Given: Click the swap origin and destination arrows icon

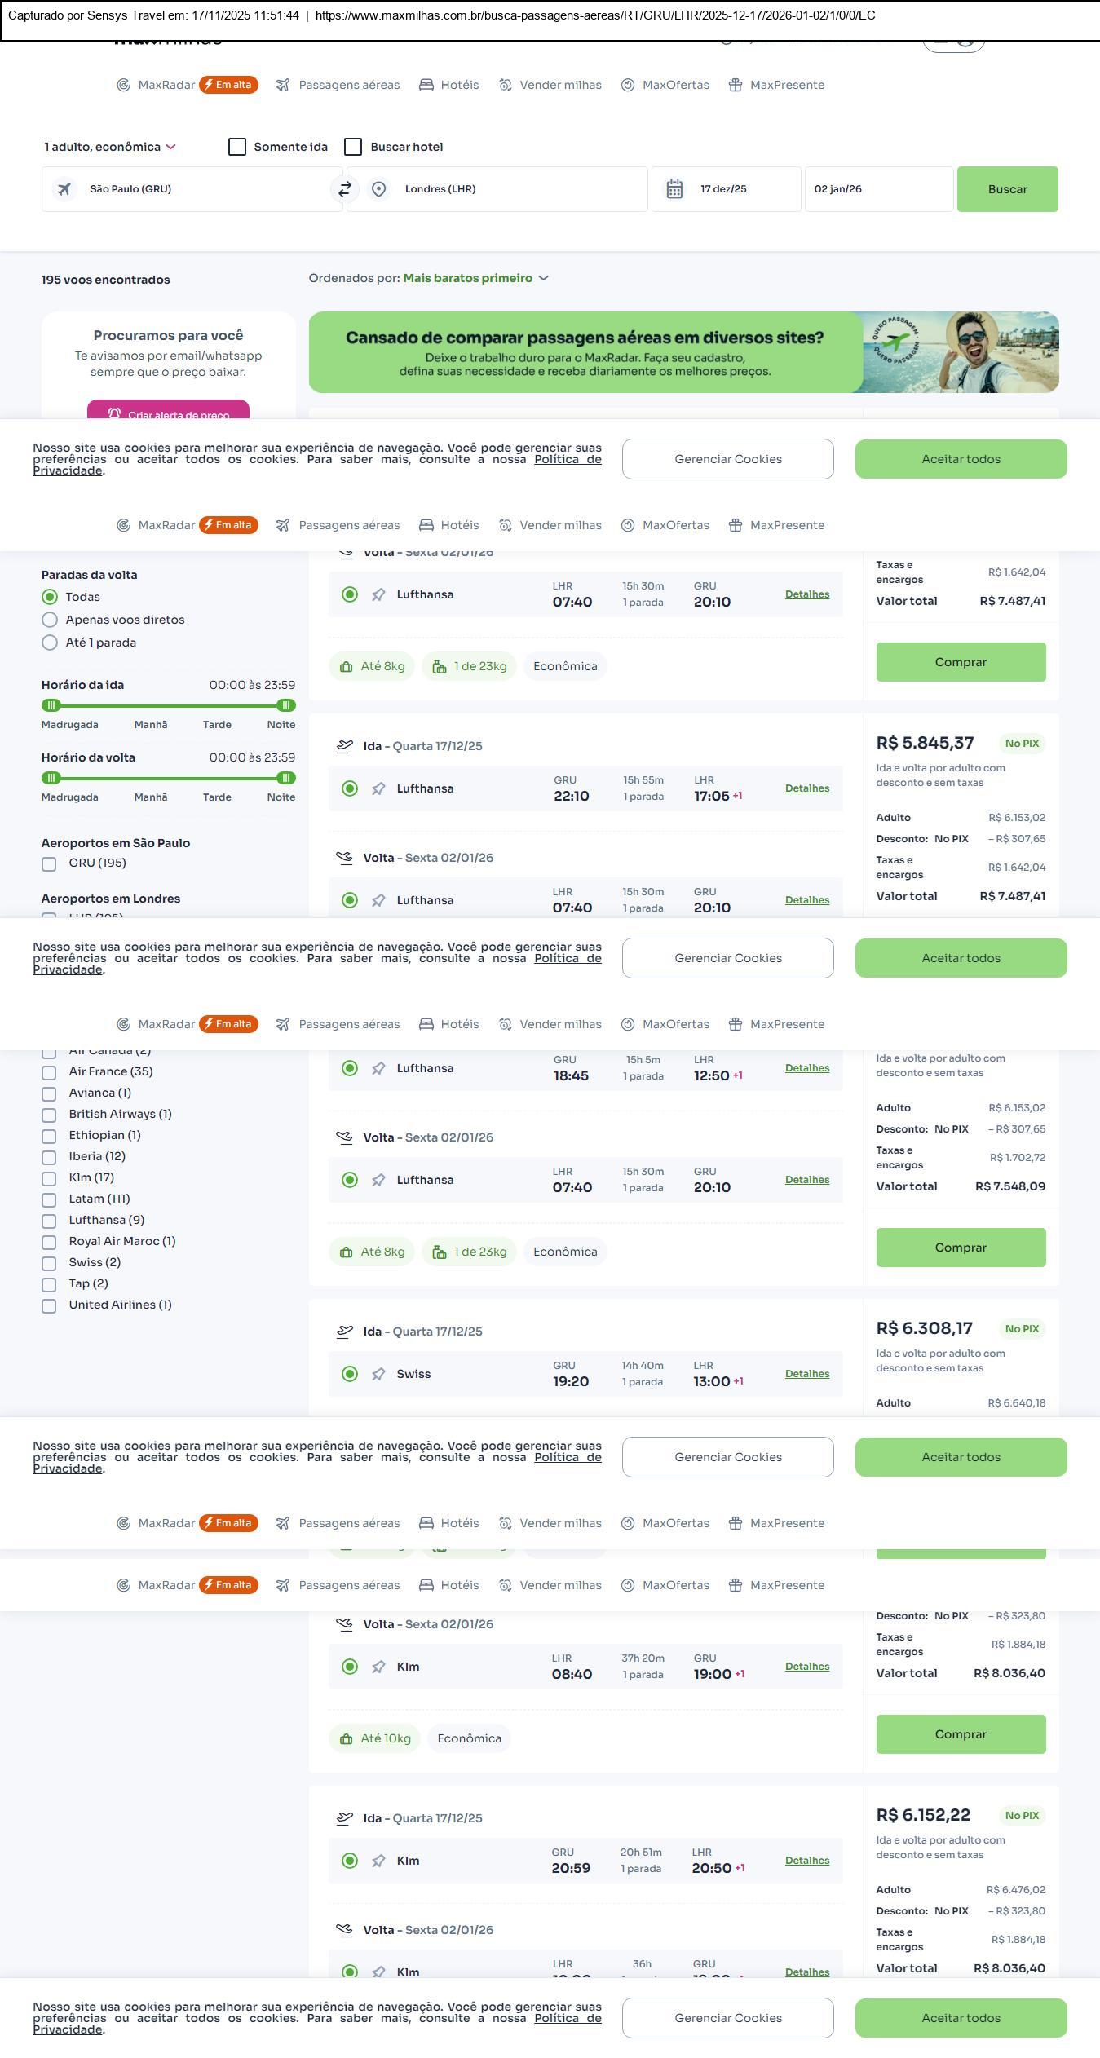Looking at the screenshot, I should pos(344,189).
